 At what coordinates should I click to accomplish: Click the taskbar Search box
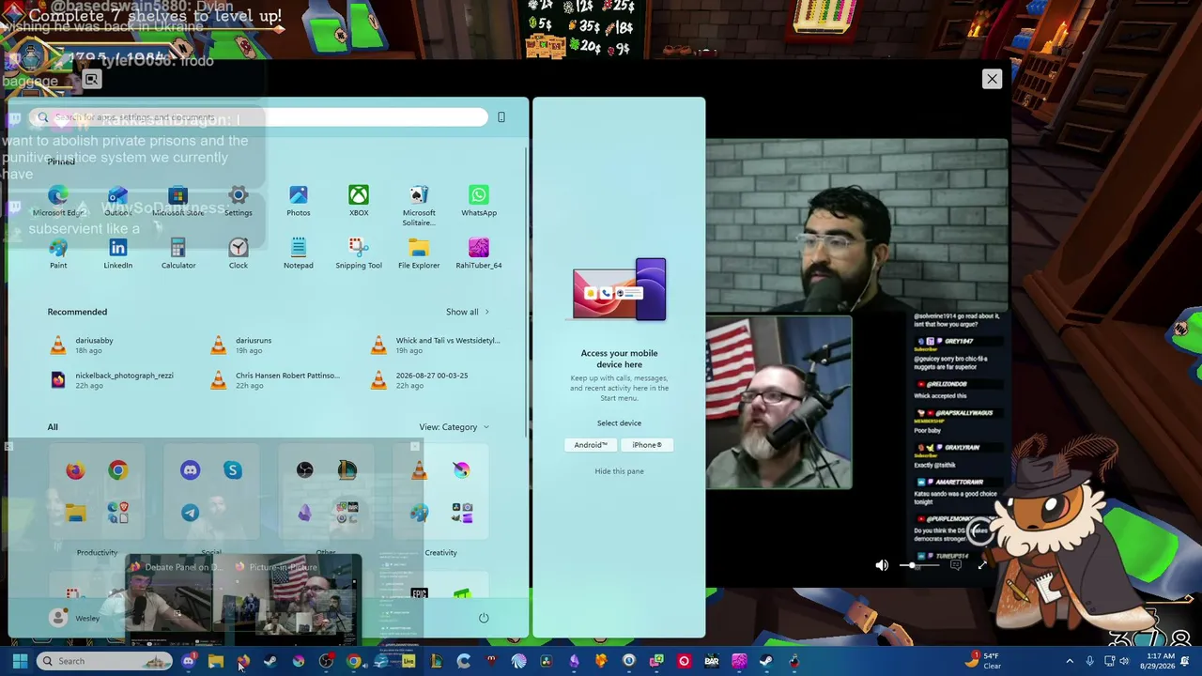point(104,661)
